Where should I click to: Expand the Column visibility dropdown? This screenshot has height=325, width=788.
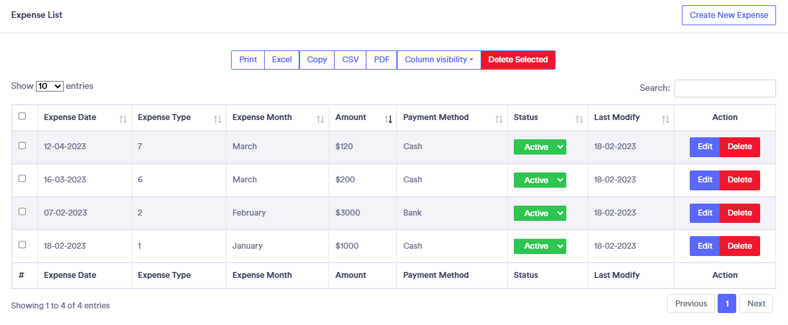(x=439, y=60)
